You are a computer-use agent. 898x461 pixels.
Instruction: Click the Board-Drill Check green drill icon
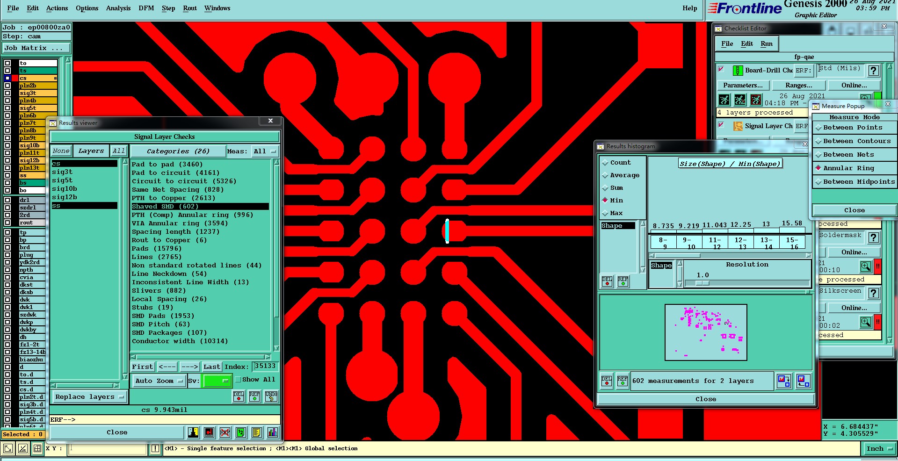coord(738,71)
